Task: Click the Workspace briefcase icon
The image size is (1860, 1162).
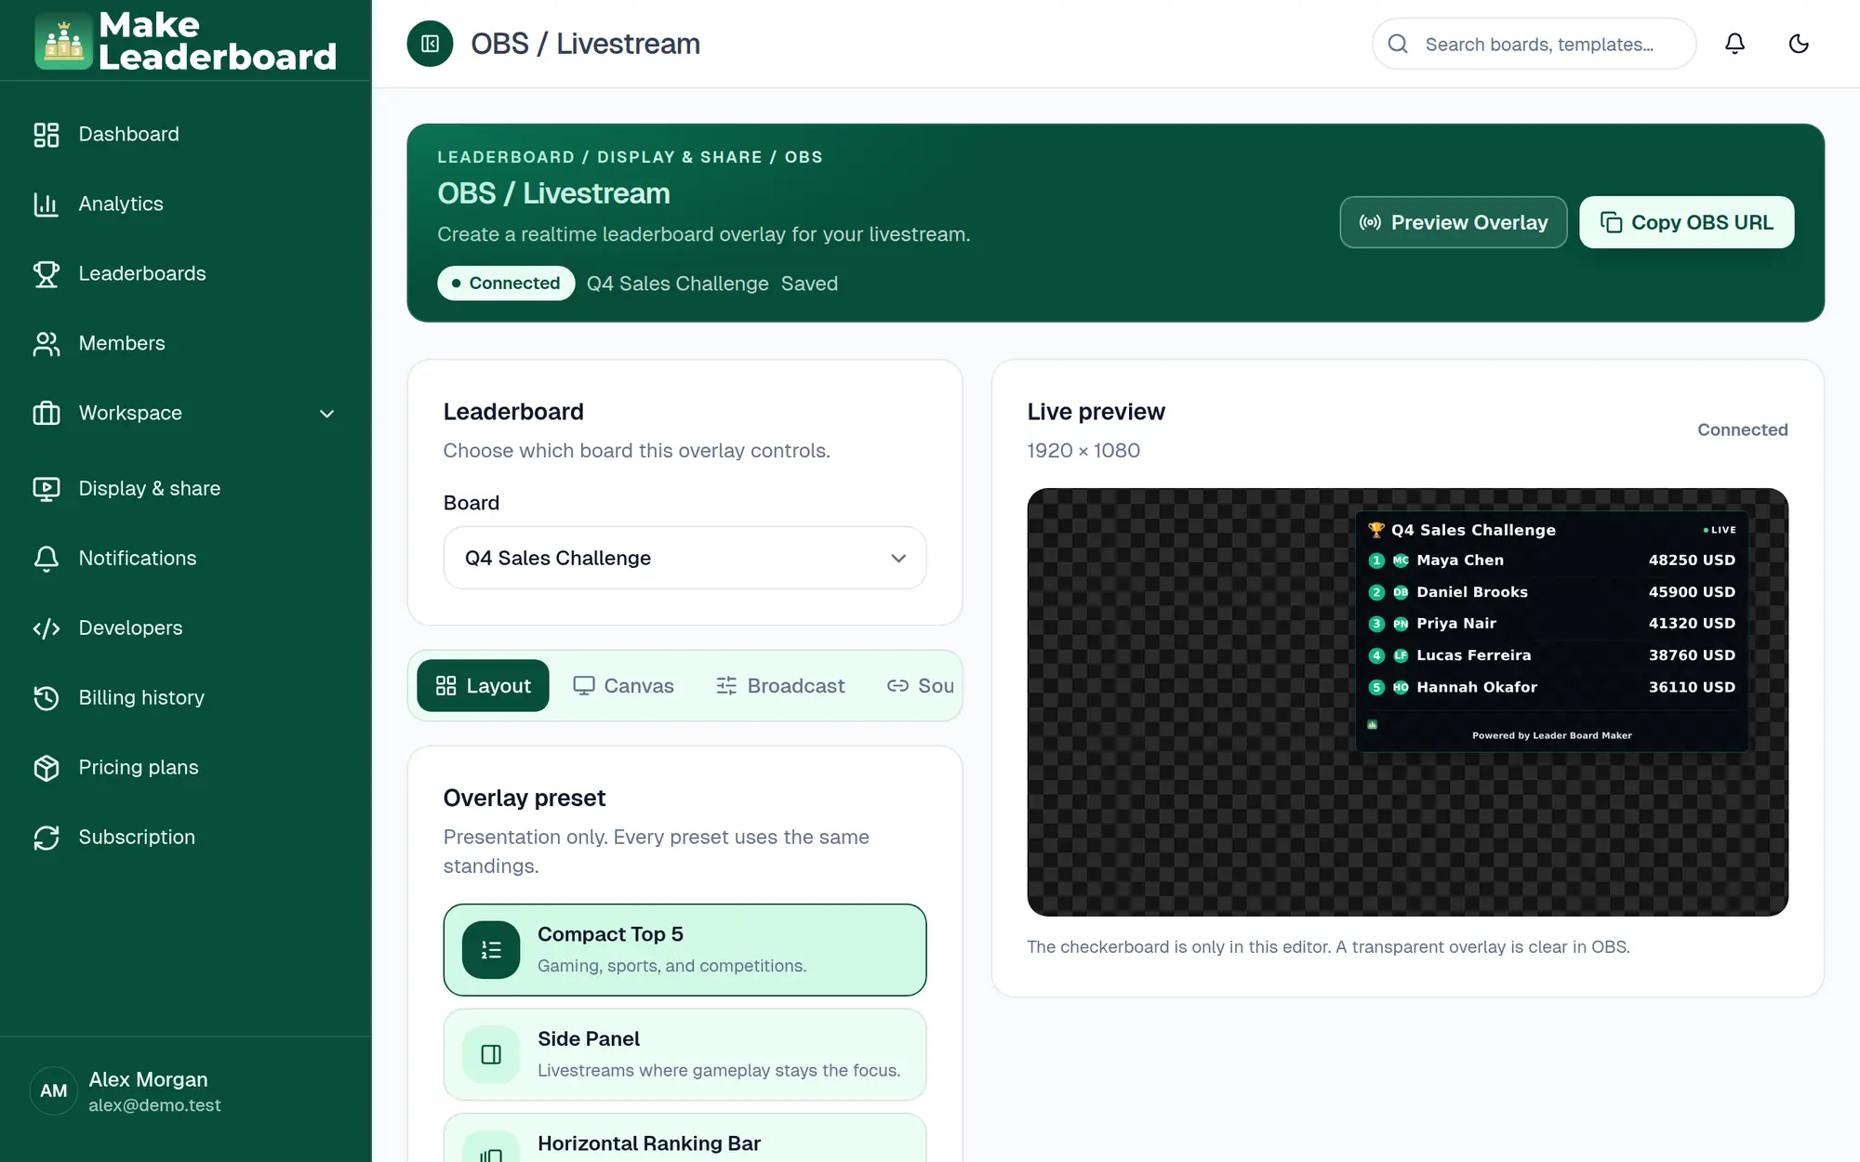Action: [46, 414]
